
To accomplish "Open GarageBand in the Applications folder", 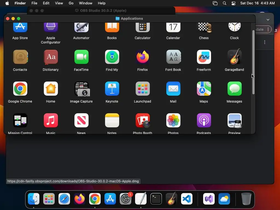I will (x=234, y=57).
